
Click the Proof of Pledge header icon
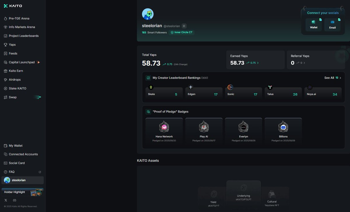148,112
